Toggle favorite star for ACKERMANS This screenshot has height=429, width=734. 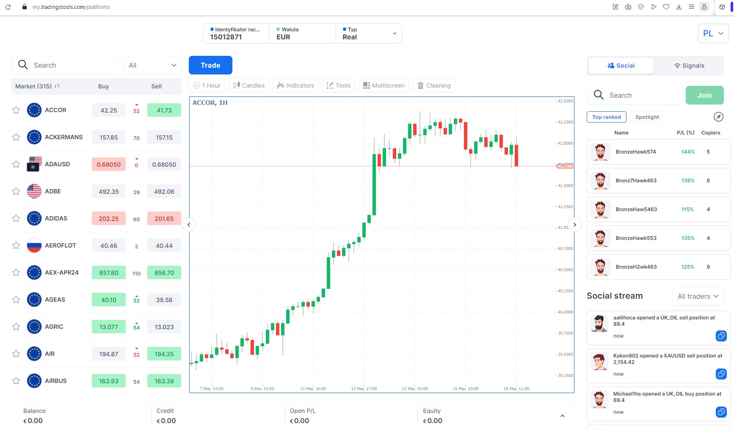click(16, 137)
